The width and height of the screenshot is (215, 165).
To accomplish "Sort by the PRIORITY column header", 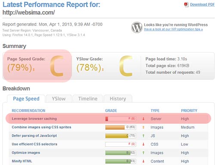I will pyautogui.click(x=189, y=110).
